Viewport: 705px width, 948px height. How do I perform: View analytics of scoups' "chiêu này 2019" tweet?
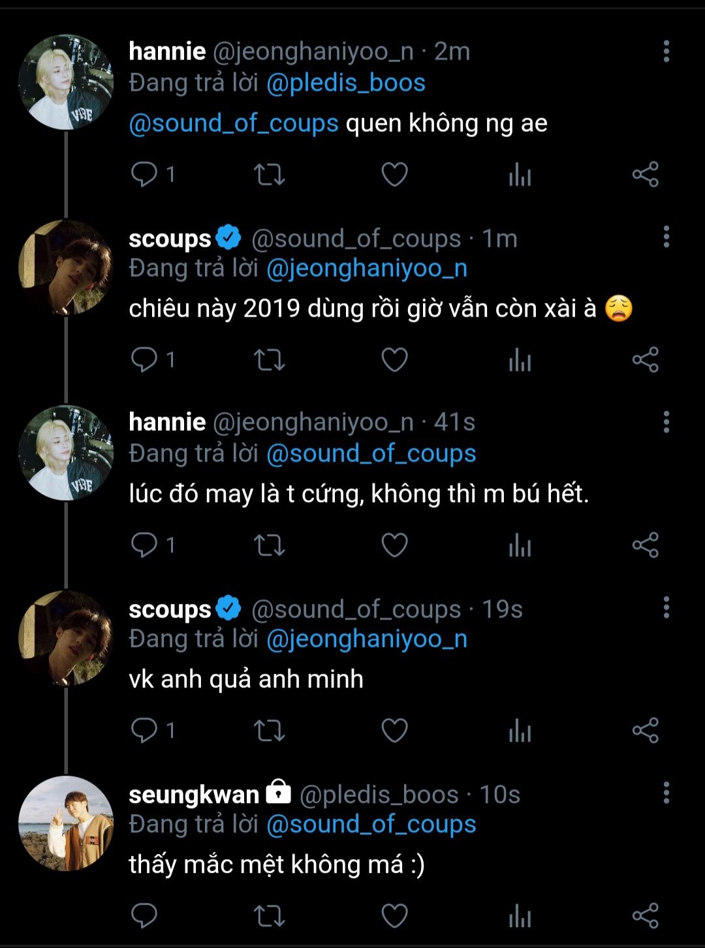tap(520, 360)
